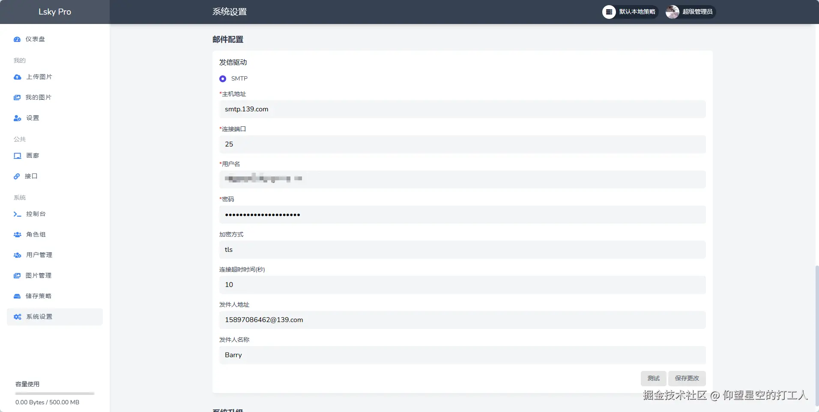Viewport: 819px width, 412px height.
Task: Click the 系统设置 page title in header
Action: (230, 12)
